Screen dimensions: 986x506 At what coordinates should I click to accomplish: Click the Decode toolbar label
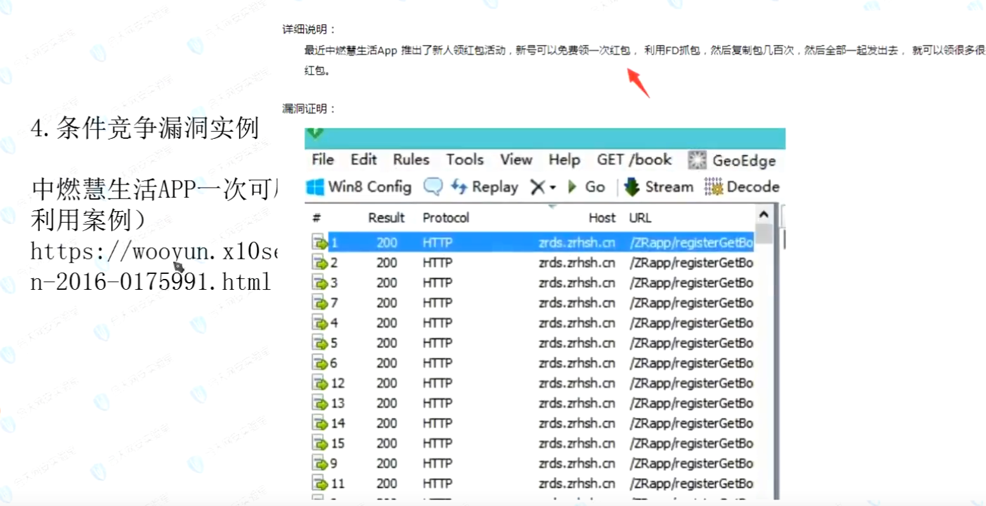[x=753, y=187]
